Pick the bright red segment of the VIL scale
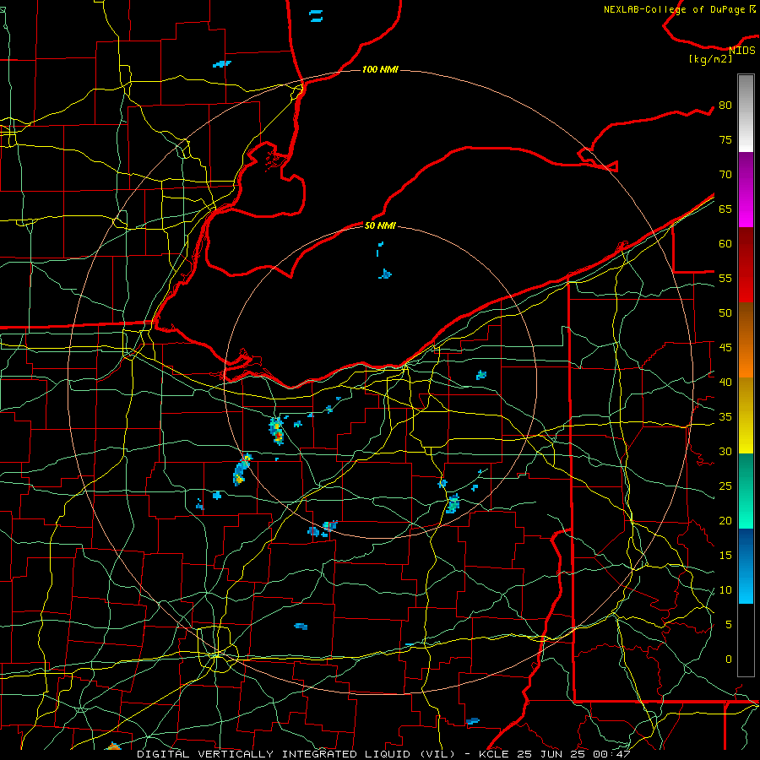The width and height of the screenshot is (760, 760). click(x=746, y=264)
